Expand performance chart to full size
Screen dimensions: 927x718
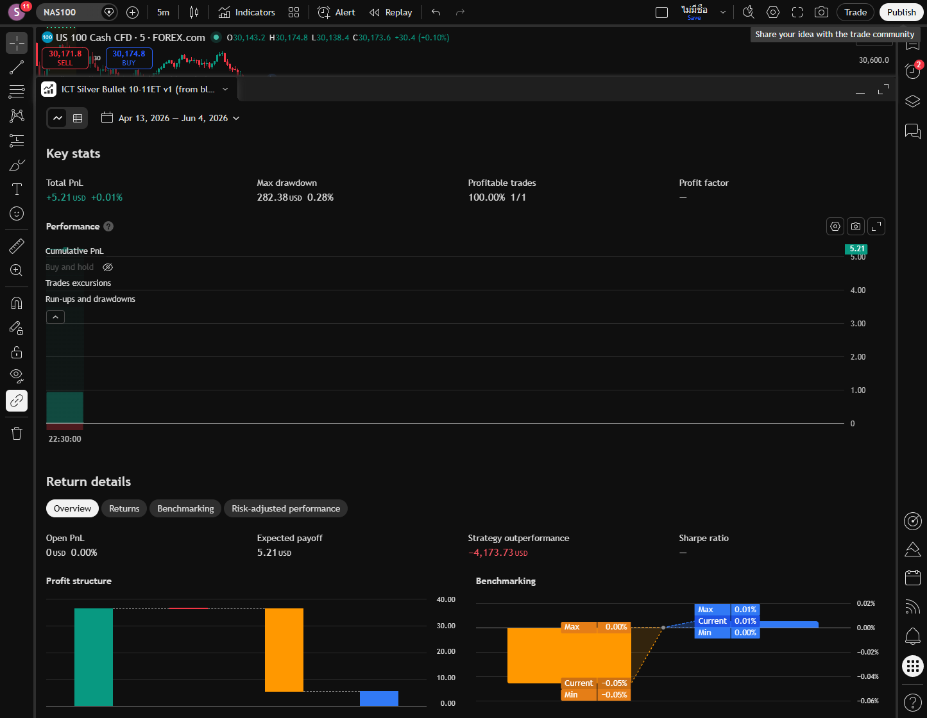[876, 226]
